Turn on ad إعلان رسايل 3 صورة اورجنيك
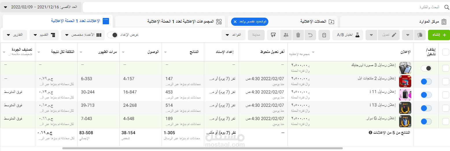Screen dimensions: 450x151 coord(426,68)
